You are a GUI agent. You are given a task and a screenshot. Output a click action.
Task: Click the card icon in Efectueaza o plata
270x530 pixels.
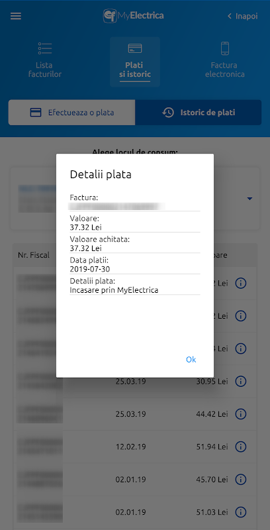[x=36, y=113]
